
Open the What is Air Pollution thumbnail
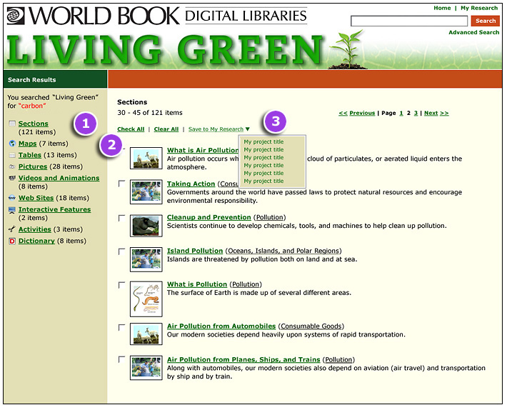[x=146, y=158]
